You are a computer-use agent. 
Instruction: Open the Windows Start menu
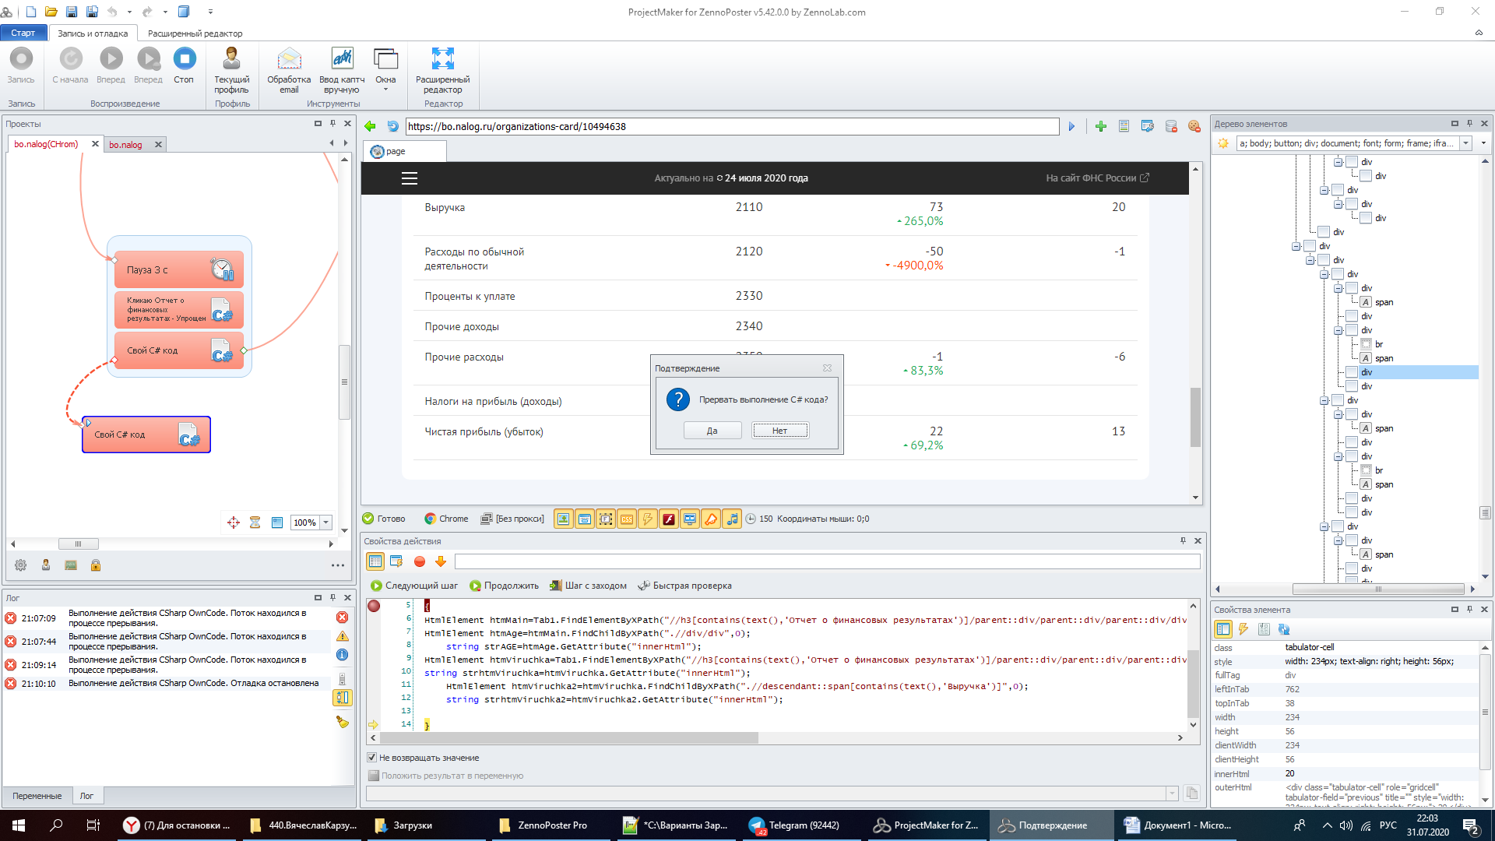19,825
